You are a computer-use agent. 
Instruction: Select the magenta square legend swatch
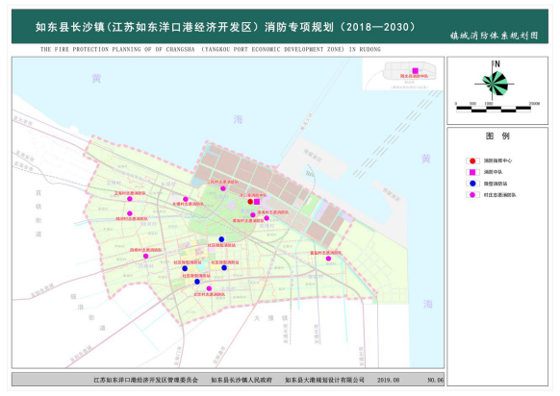[x=472, y=172]
